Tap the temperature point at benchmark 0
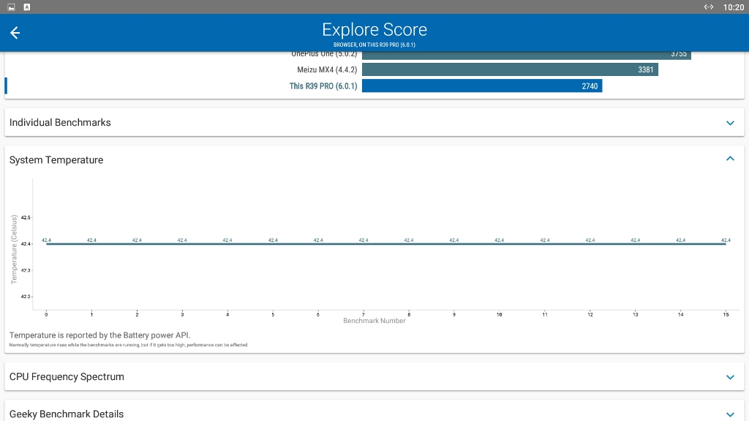Screen dimensions: 749x421 46,243
